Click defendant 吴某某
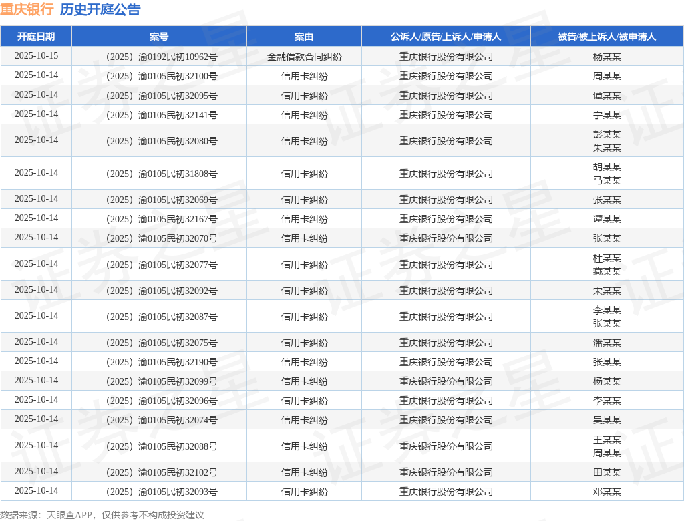 pos(607,420)
